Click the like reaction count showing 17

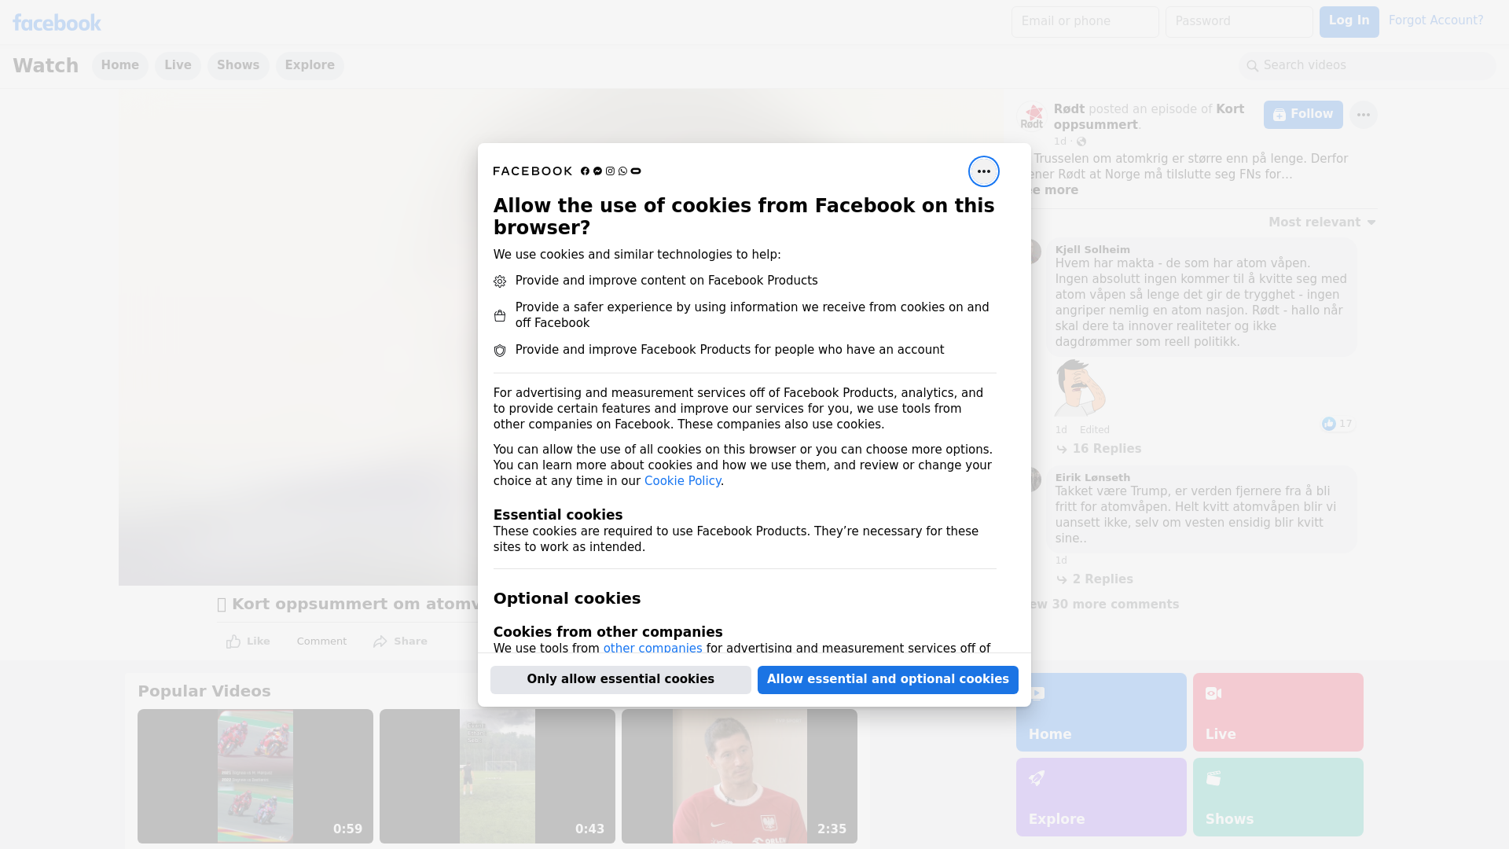pyautogui.click(x=1338, y=424)
